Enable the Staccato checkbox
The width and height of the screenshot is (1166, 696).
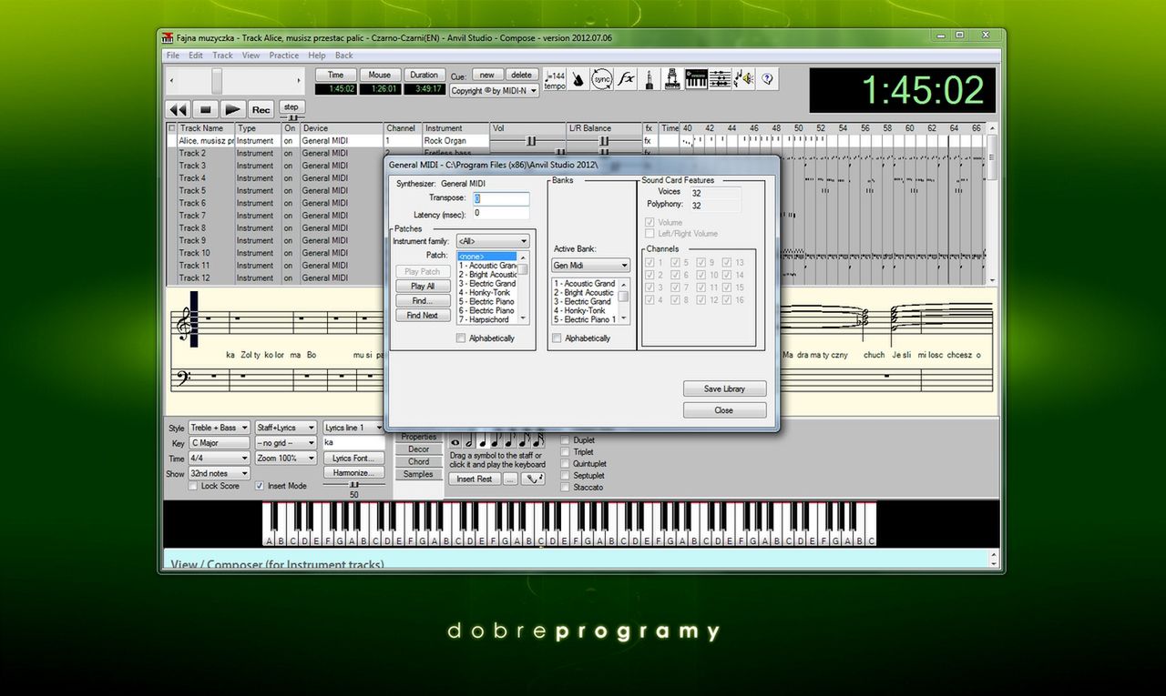click(x=565, y=487)
